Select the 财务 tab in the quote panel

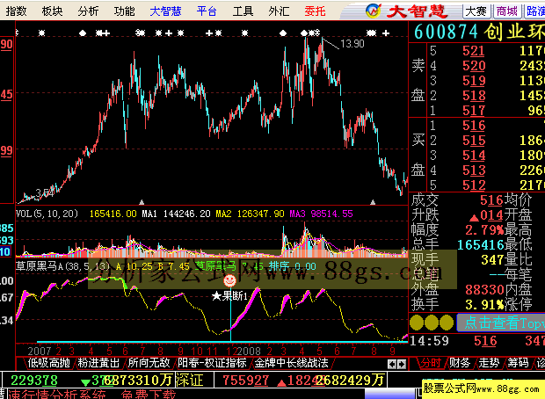coord(460,363)
